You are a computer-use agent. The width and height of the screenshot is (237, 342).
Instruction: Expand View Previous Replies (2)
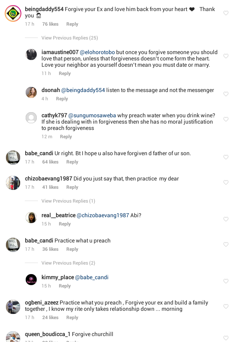[68, 263]
